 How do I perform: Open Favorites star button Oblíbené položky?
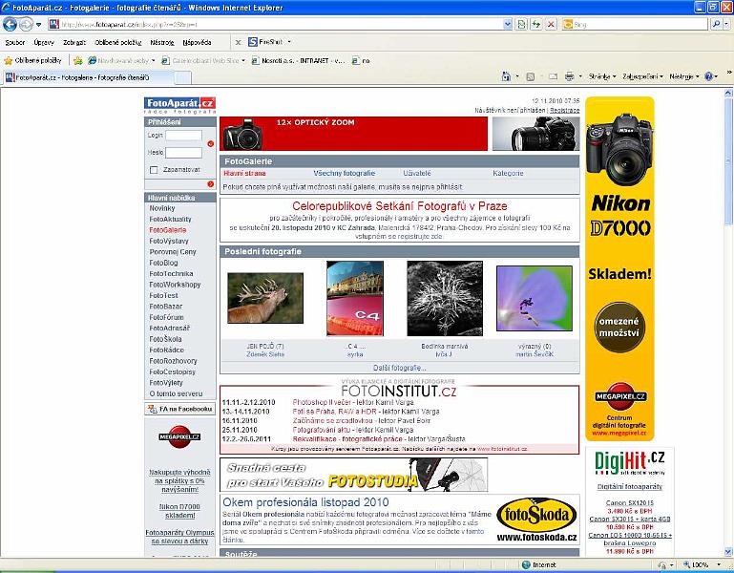[32, 60]
